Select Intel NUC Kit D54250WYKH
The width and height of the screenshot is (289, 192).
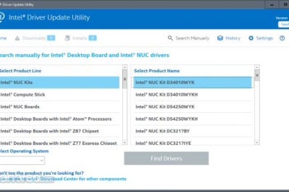point(193,119)
